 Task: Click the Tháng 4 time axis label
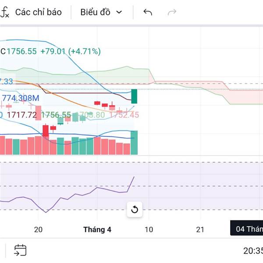(97, 229)
